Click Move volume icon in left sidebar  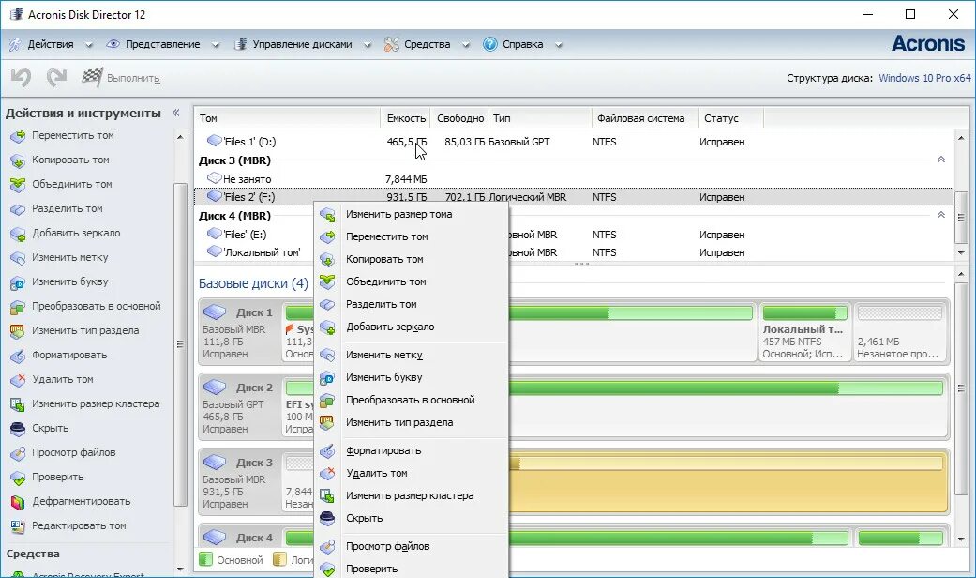click(x=18, y=136)
